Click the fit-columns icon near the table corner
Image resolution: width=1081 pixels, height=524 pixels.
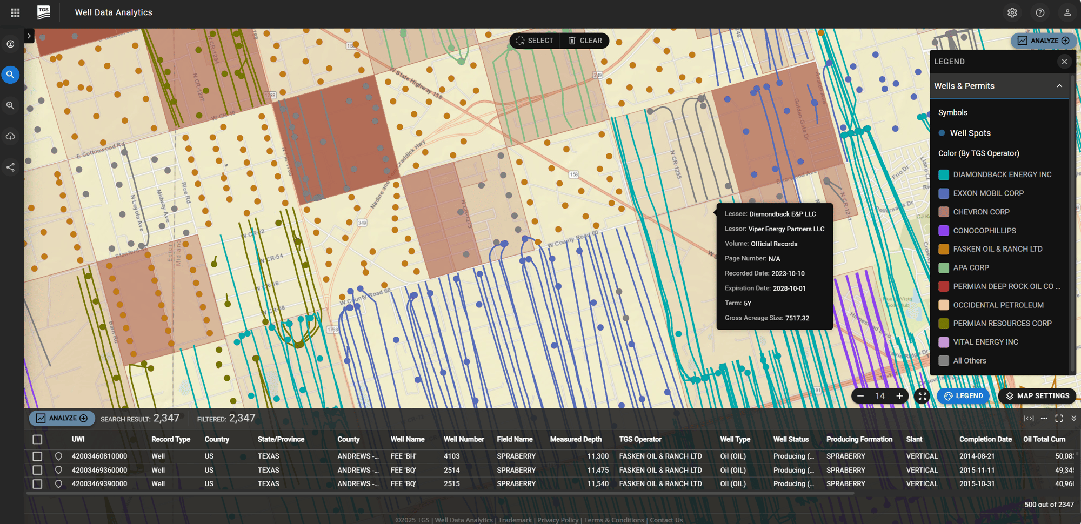pyautogui.click(x=1029, y=418)
